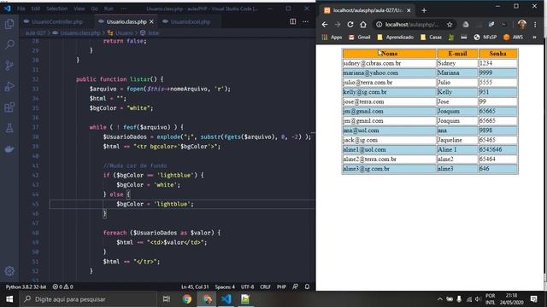547x307 pixels.
Task: Open the Aprendizado bookmarks folder
Action: [x=395, y=38]
